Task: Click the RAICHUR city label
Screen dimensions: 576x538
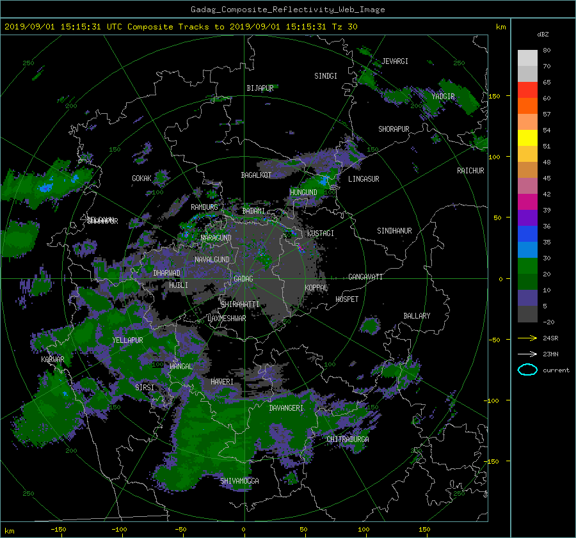Action: (470, 170)
